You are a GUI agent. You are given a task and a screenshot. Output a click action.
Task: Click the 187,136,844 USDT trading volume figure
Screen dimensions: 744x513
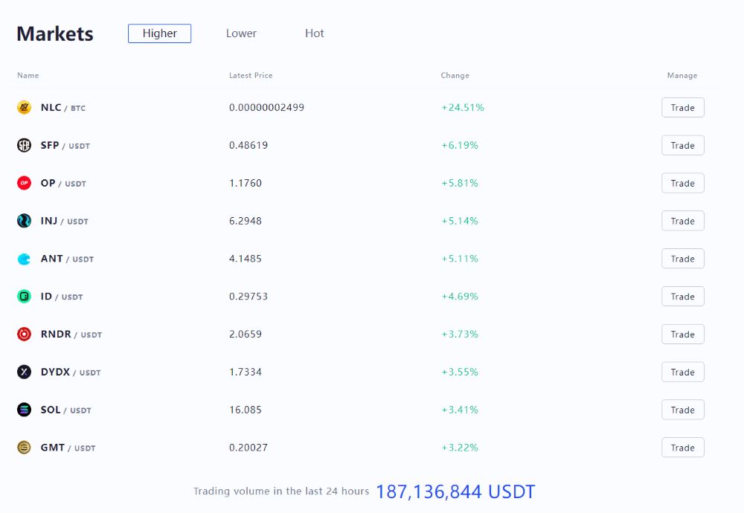(455, 491)
